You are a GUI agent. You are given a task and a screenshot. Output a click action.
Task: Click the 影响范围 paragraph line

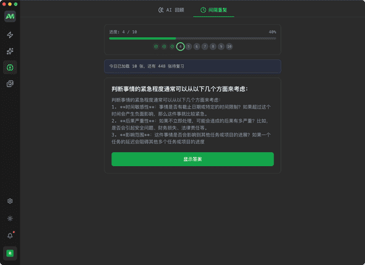point(191,138)
